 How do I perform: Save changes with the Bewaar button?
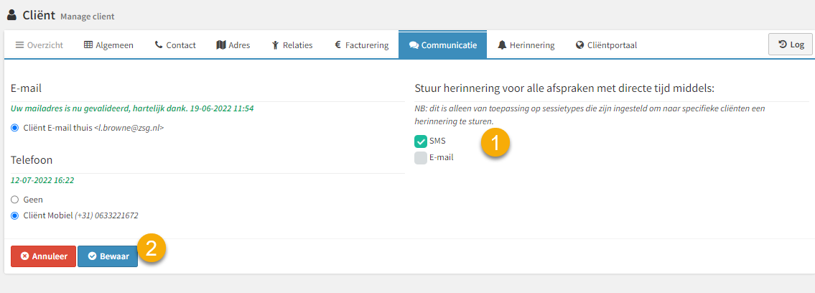(x=108, y=256)
